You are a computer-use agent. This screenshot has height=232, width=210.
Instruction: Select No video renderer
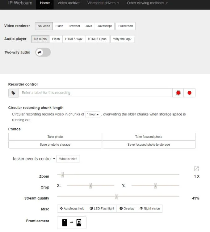44,26
